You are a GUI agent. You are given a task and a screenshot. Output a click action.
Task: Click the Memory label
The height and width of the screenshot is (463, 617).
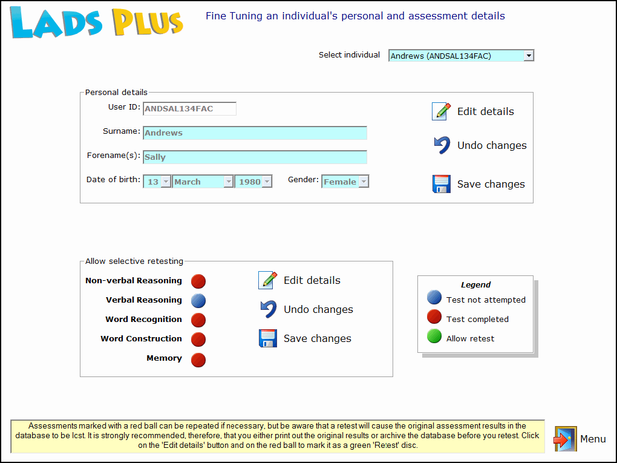point(164,358)
